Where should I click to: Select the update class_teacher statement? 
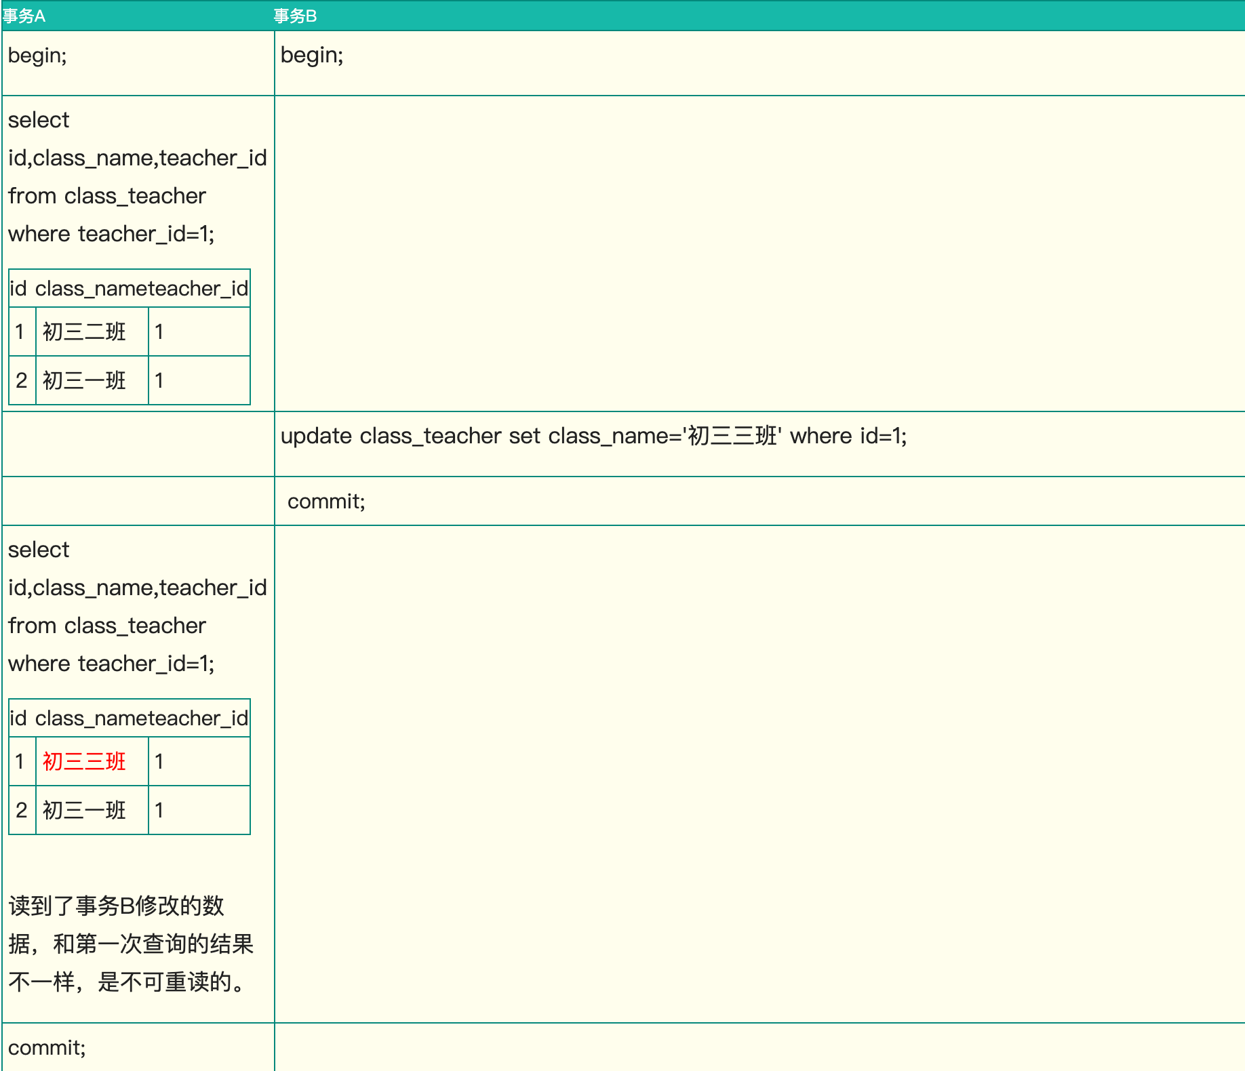coord(593,436)
